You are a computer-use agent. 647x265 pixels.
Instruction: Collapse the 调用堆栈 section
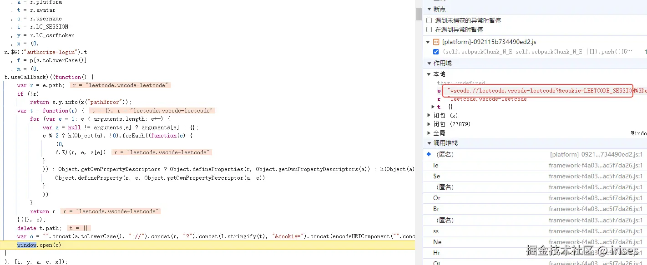tap(428, 143)
